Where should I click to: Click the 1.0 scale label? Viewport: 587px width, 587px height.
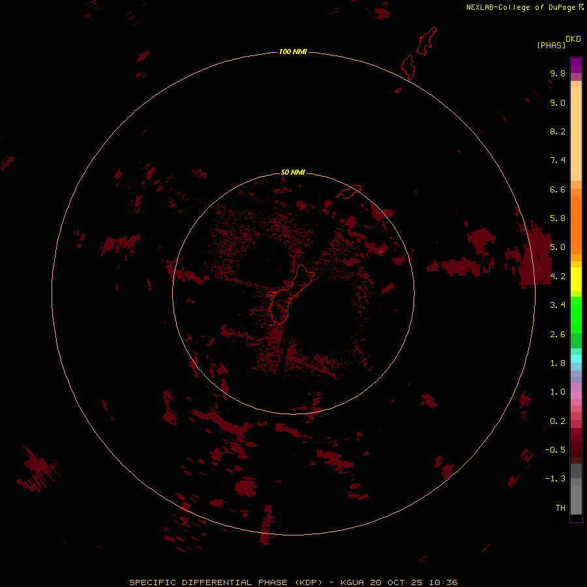click(x=558, y=392)
